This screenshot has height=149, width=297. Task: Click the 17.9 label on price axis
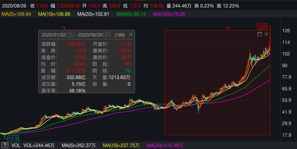pyautogui.click(x=286, y=135)
